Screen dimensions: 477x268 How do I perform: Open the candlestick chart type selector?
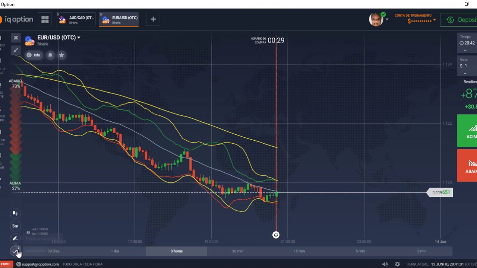tap(15, 213)
